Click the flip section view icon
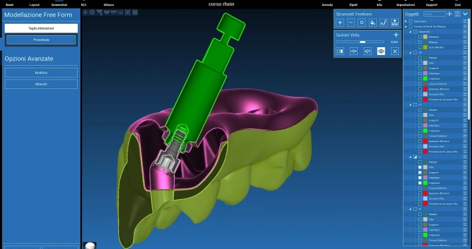Image resolution: width=472 pixels, height=249 pixels. pos(354,51)
